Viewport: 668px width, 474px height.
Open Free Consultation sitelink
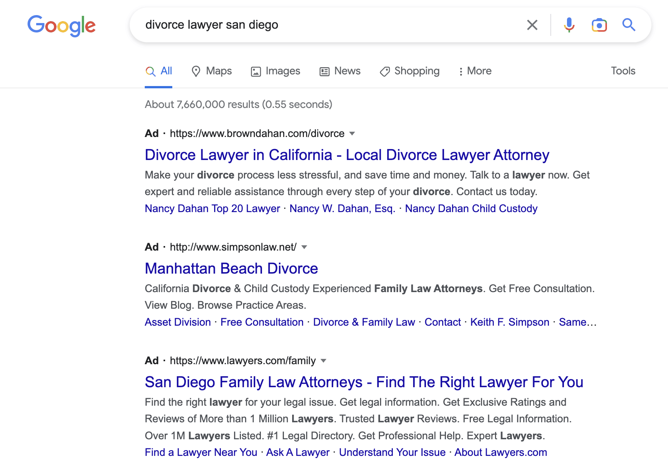pos(262,322)
